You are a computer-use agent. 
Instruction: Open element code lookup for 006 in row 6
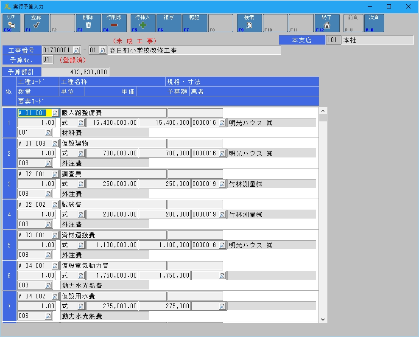pos(48,286)
